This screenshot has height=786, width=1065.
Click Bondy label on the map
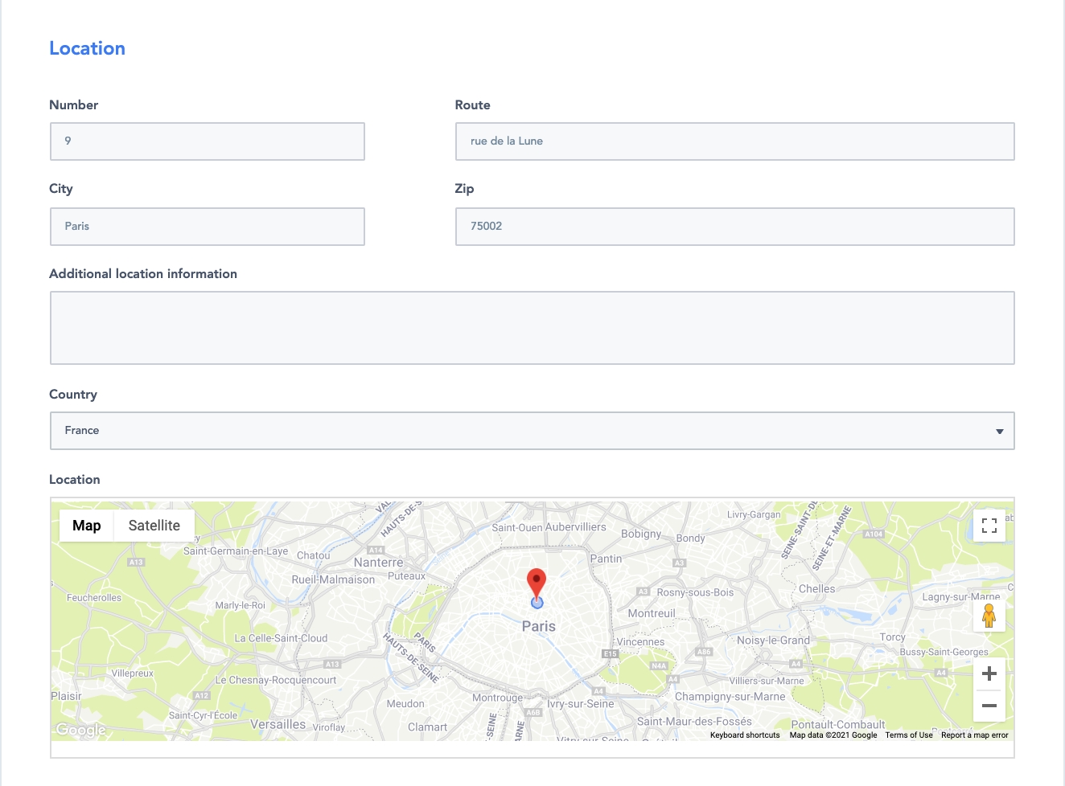(x=690, y=538)
